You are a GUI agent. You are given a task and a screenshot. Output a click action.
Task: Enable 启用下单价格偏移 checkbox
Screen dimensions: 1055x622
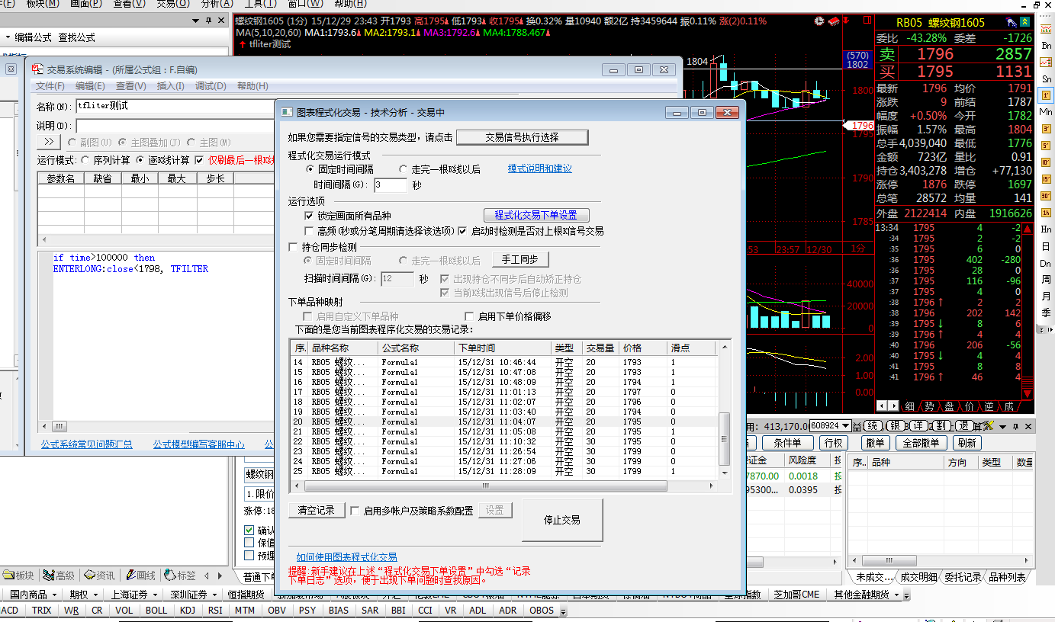[x=470, y=316]
